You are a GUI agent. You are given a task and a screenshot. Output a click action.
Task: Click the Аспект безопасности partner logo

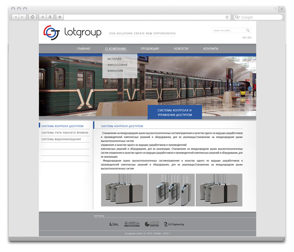tap(132, 224)
